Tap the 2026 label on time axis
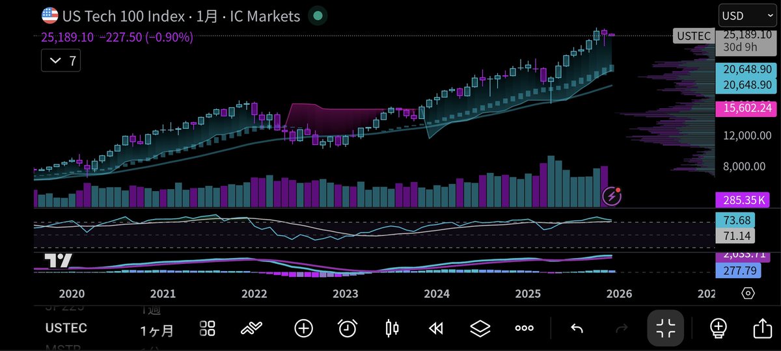 [619, 294]
